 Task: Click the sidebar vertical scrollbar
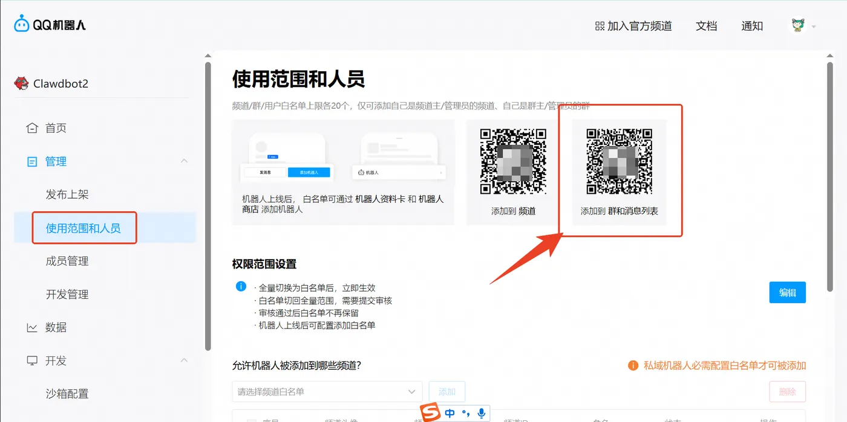[x=208, y=205]
